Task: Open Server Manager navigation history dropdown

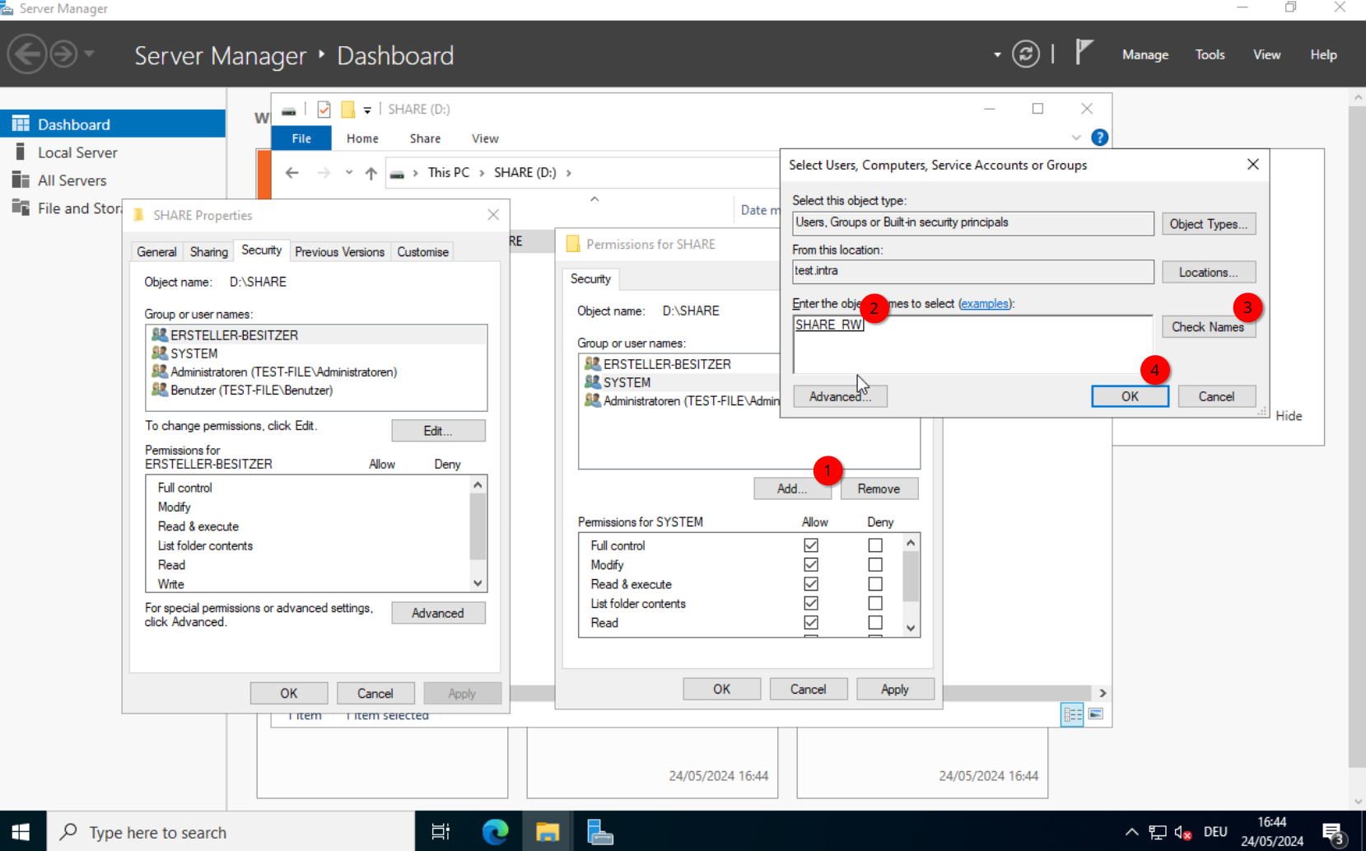Action: (x=89, y=54)
